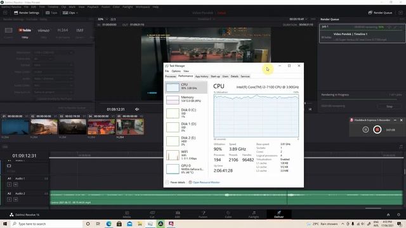Pause recording in Flashback Express Recorder
Viewport: 406px width, 228px height.
coord(365,129)
